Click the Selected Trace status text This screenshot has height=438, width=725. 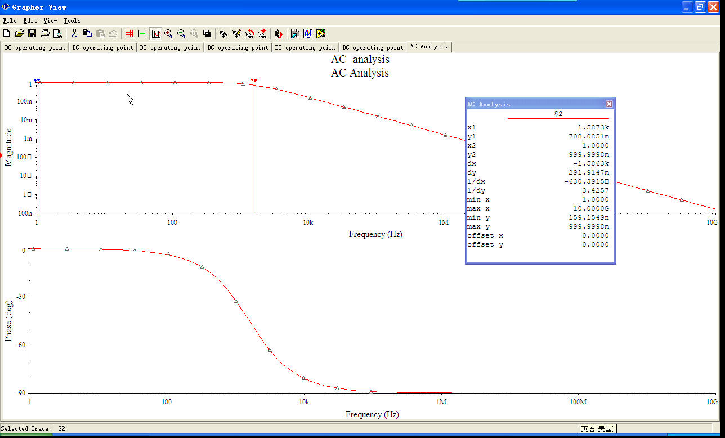(33, 429)
